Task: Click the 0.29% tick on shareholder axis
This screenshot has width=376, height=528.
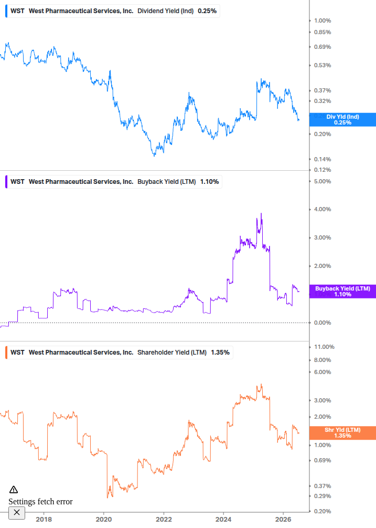Action: coord(323,496)
